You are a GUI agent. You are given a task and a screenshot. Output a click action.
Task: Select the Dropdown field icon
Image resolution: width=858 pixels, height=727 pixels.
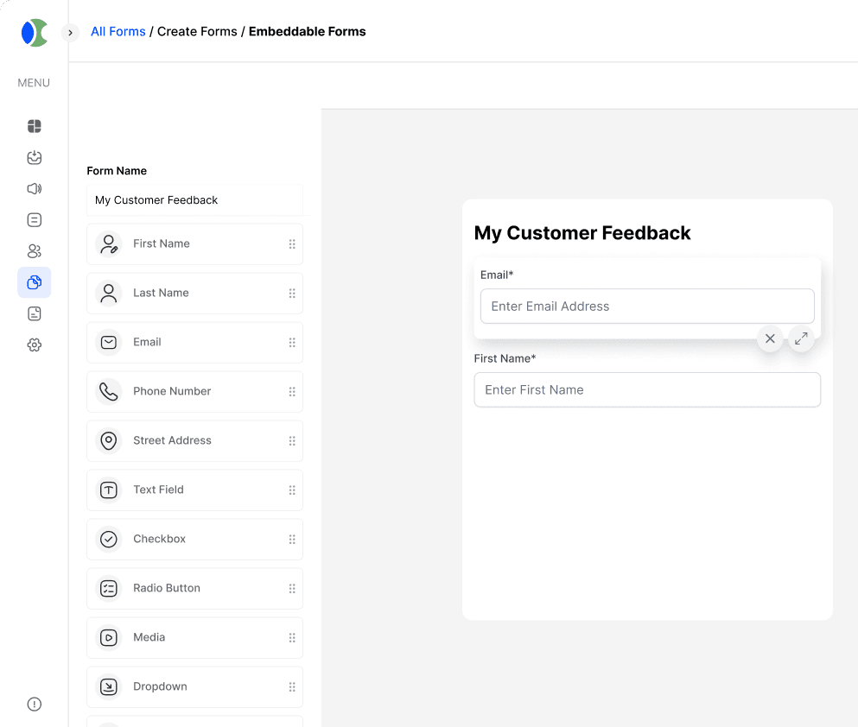pos(109,686)
